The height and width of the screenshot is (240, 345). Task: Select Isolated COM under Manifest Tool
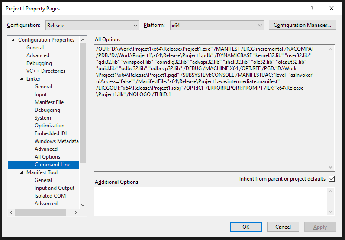tap(50, 196)
